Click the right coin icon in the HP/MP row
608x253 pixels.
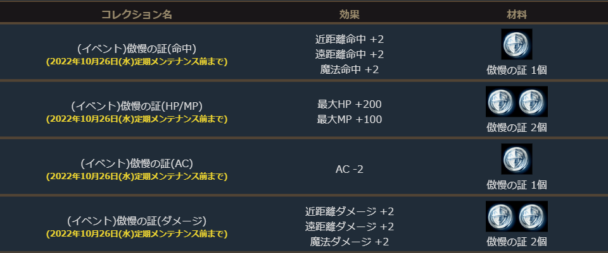click(x=532, y=102)
